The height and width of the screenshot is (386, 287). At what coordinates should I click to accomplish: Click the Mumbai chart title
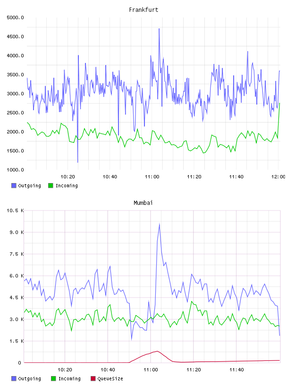click(x=143, y=203)
